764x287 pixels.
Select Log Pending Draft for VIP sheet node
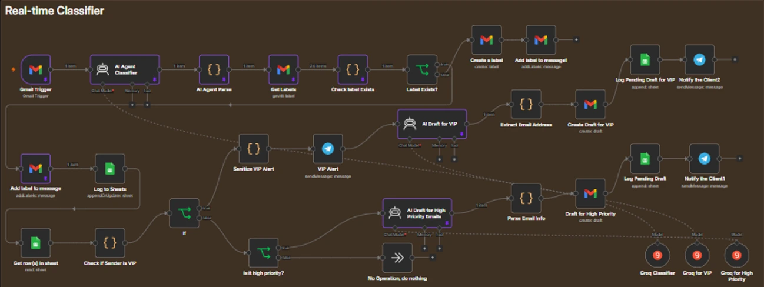tap(645, 59)
